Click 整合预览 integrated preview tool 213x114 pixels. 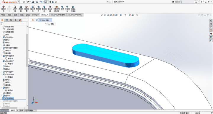[33, 9]
